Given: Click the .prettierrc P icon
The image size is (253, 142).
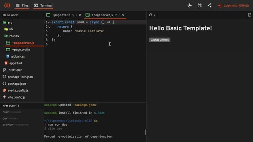Looking at the screenshot, I should pos(4,70).
